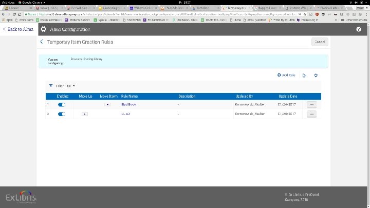
Task: Switch to the Connecting to browser tab
Action: 112,8
